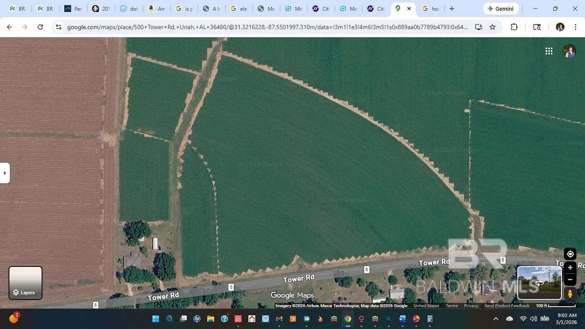Bookmark this page with the star icon
Image resolution: width=585 pixels, height=329 pixels.
click(492, 27)
